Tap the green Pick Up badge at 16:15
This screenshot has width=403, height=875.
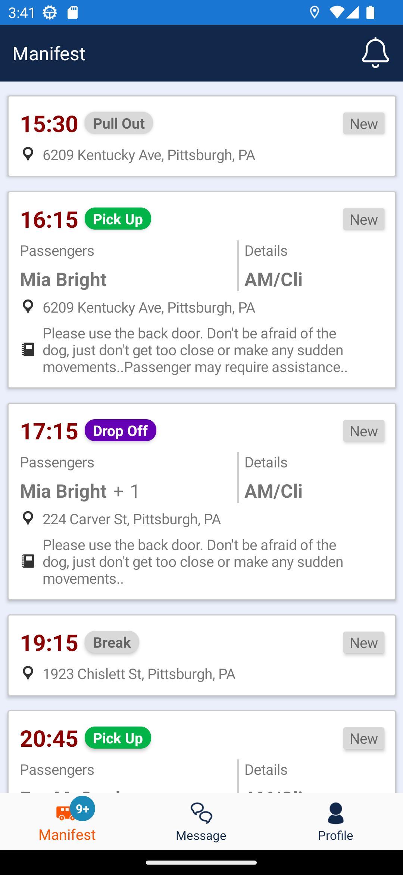(118, 219)
